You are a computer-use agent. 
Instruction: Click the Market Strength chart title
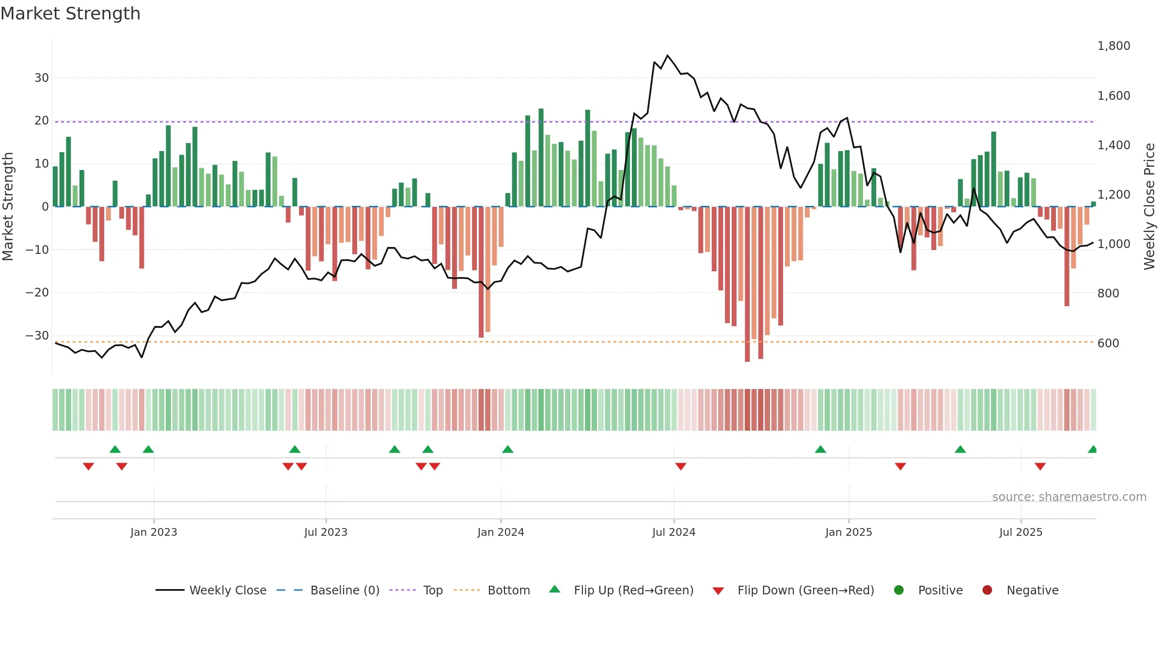(x=71, y=14)
